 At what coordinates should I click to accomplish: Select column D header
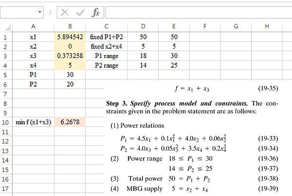tap(143, 26)
